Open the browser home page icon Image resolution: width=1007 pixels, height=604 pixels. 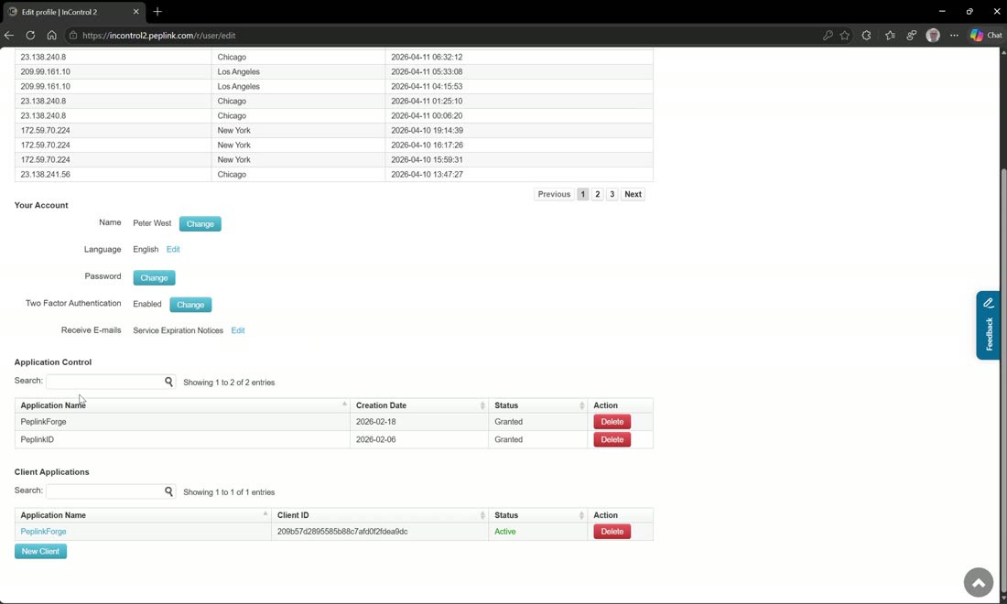[x=51, y=36]
